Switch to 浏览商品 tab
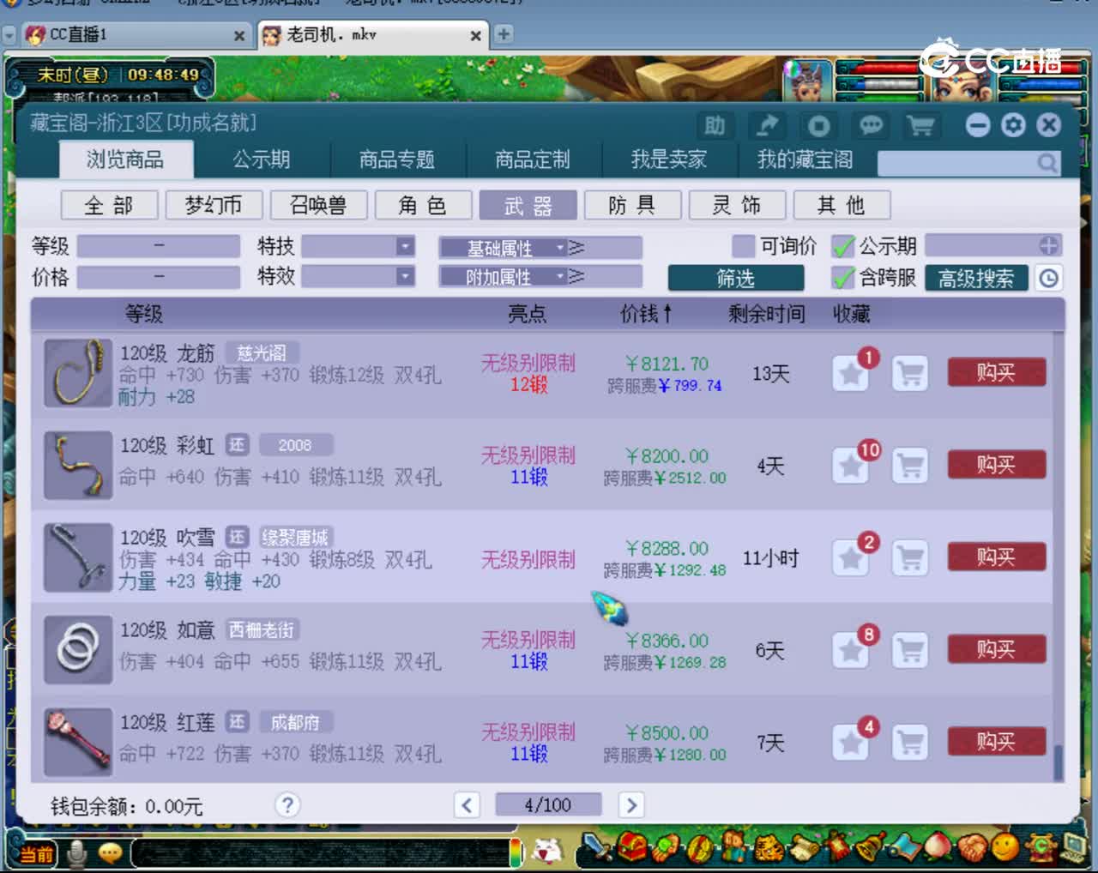Screen dimensions: 1098x873 click(x=125, y=160)
